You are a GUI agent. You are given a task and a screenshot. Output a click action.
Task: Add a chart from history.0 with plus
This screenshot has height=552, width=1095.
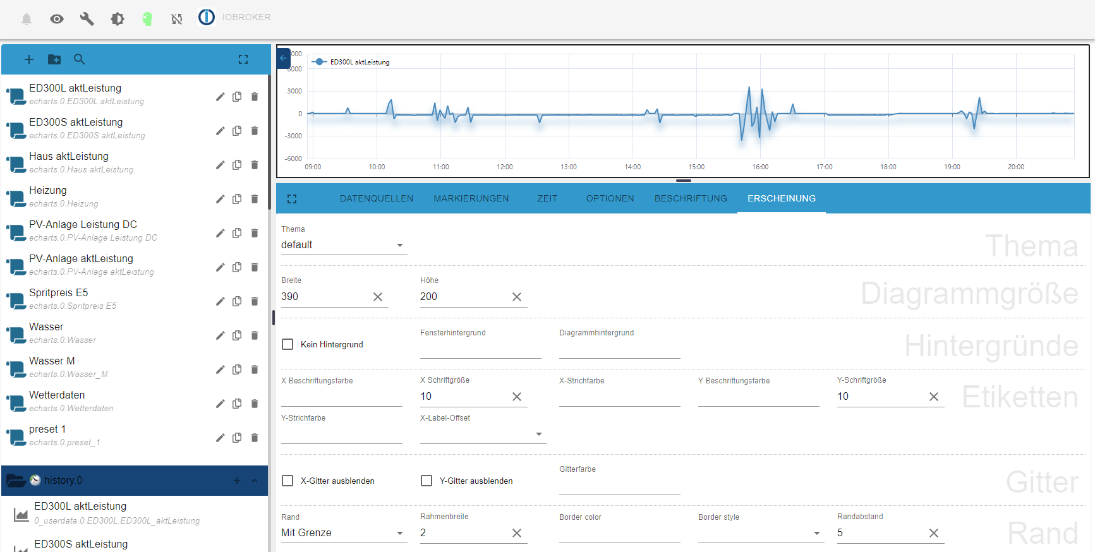237,481
